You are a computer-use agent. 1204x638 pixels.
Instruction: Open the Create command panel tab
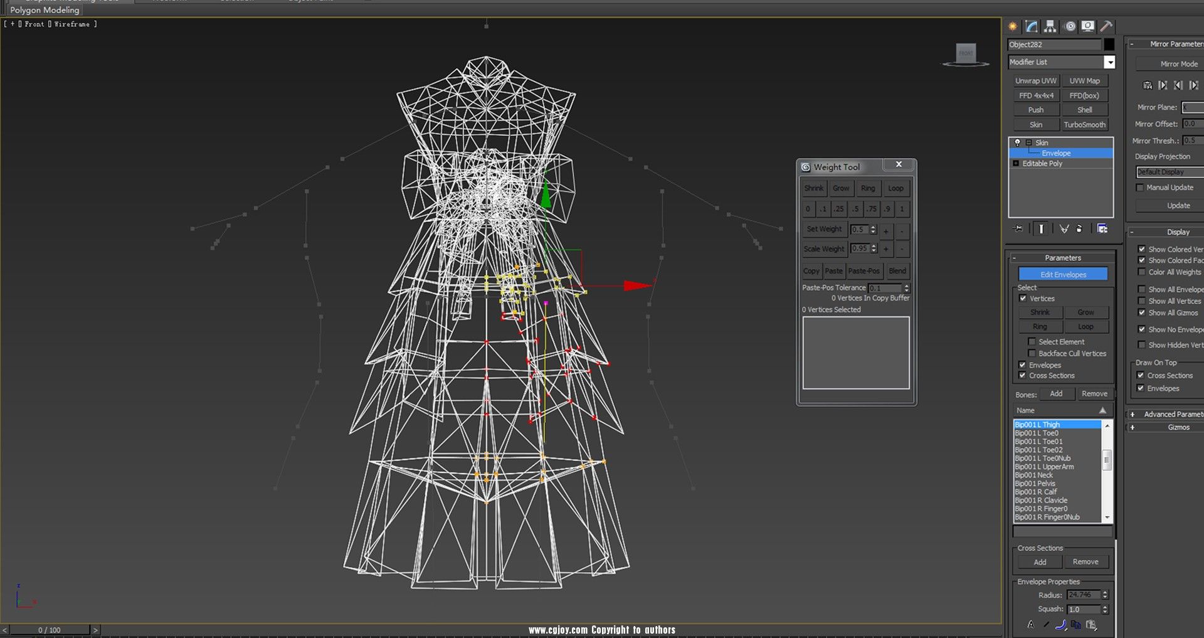click(x=1013, y=26)
